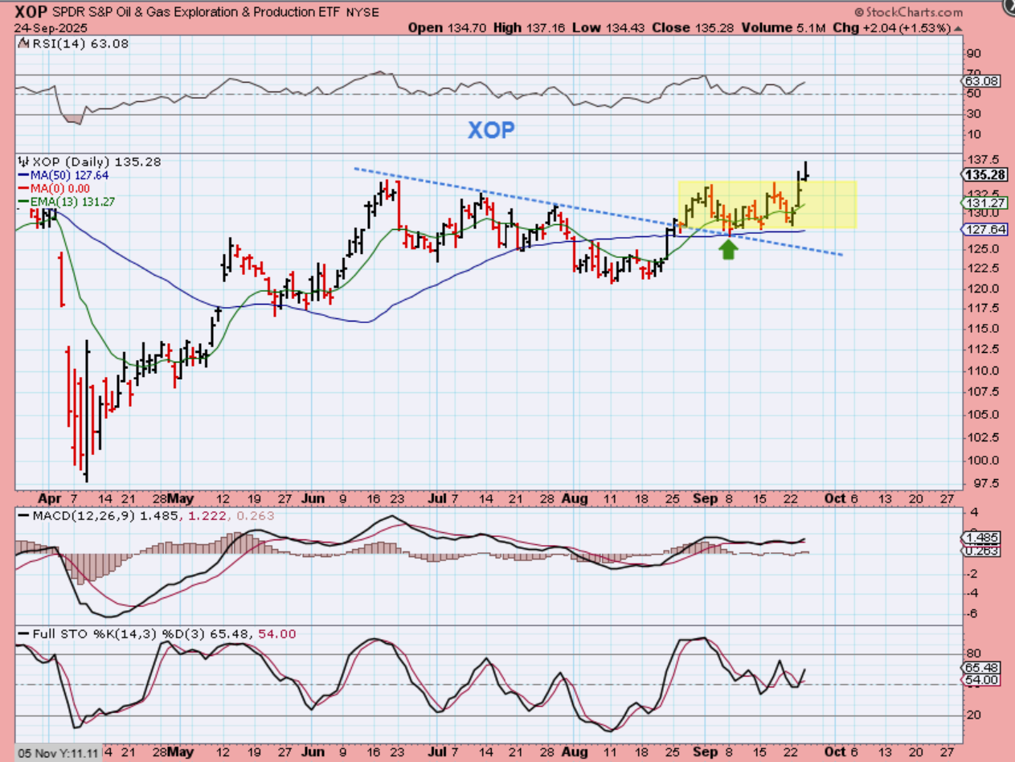The image size is (1015, 762).
Task: Click the NYSE exchange label
Action: (361, 13)
